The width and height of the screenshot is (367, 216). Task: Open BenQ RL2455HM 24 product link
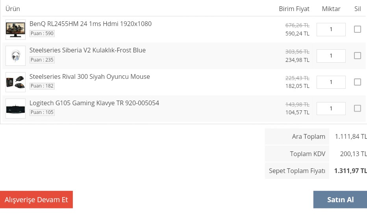[x=91, y=24]
